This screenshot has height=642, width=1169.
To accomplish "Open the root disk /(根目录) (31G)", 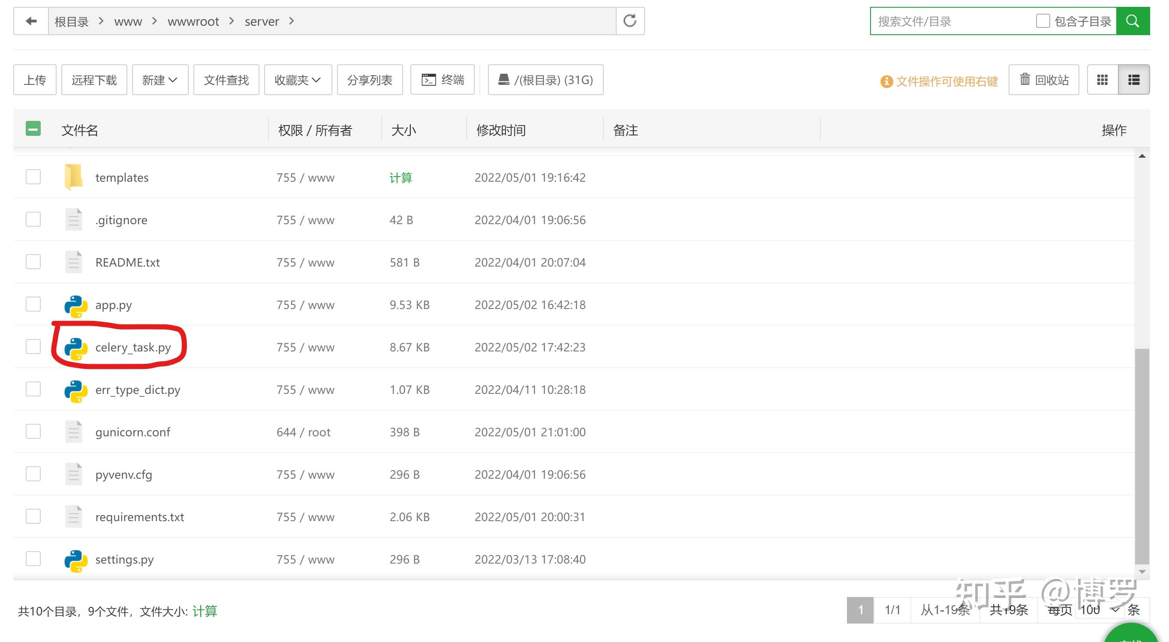I will click(x=545, y=79).
